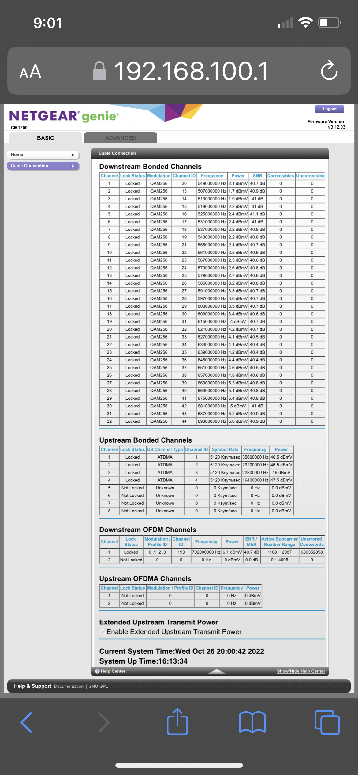Tap the iOS home indicator bar
Viewport: 358px width, 775px height.
179,765
